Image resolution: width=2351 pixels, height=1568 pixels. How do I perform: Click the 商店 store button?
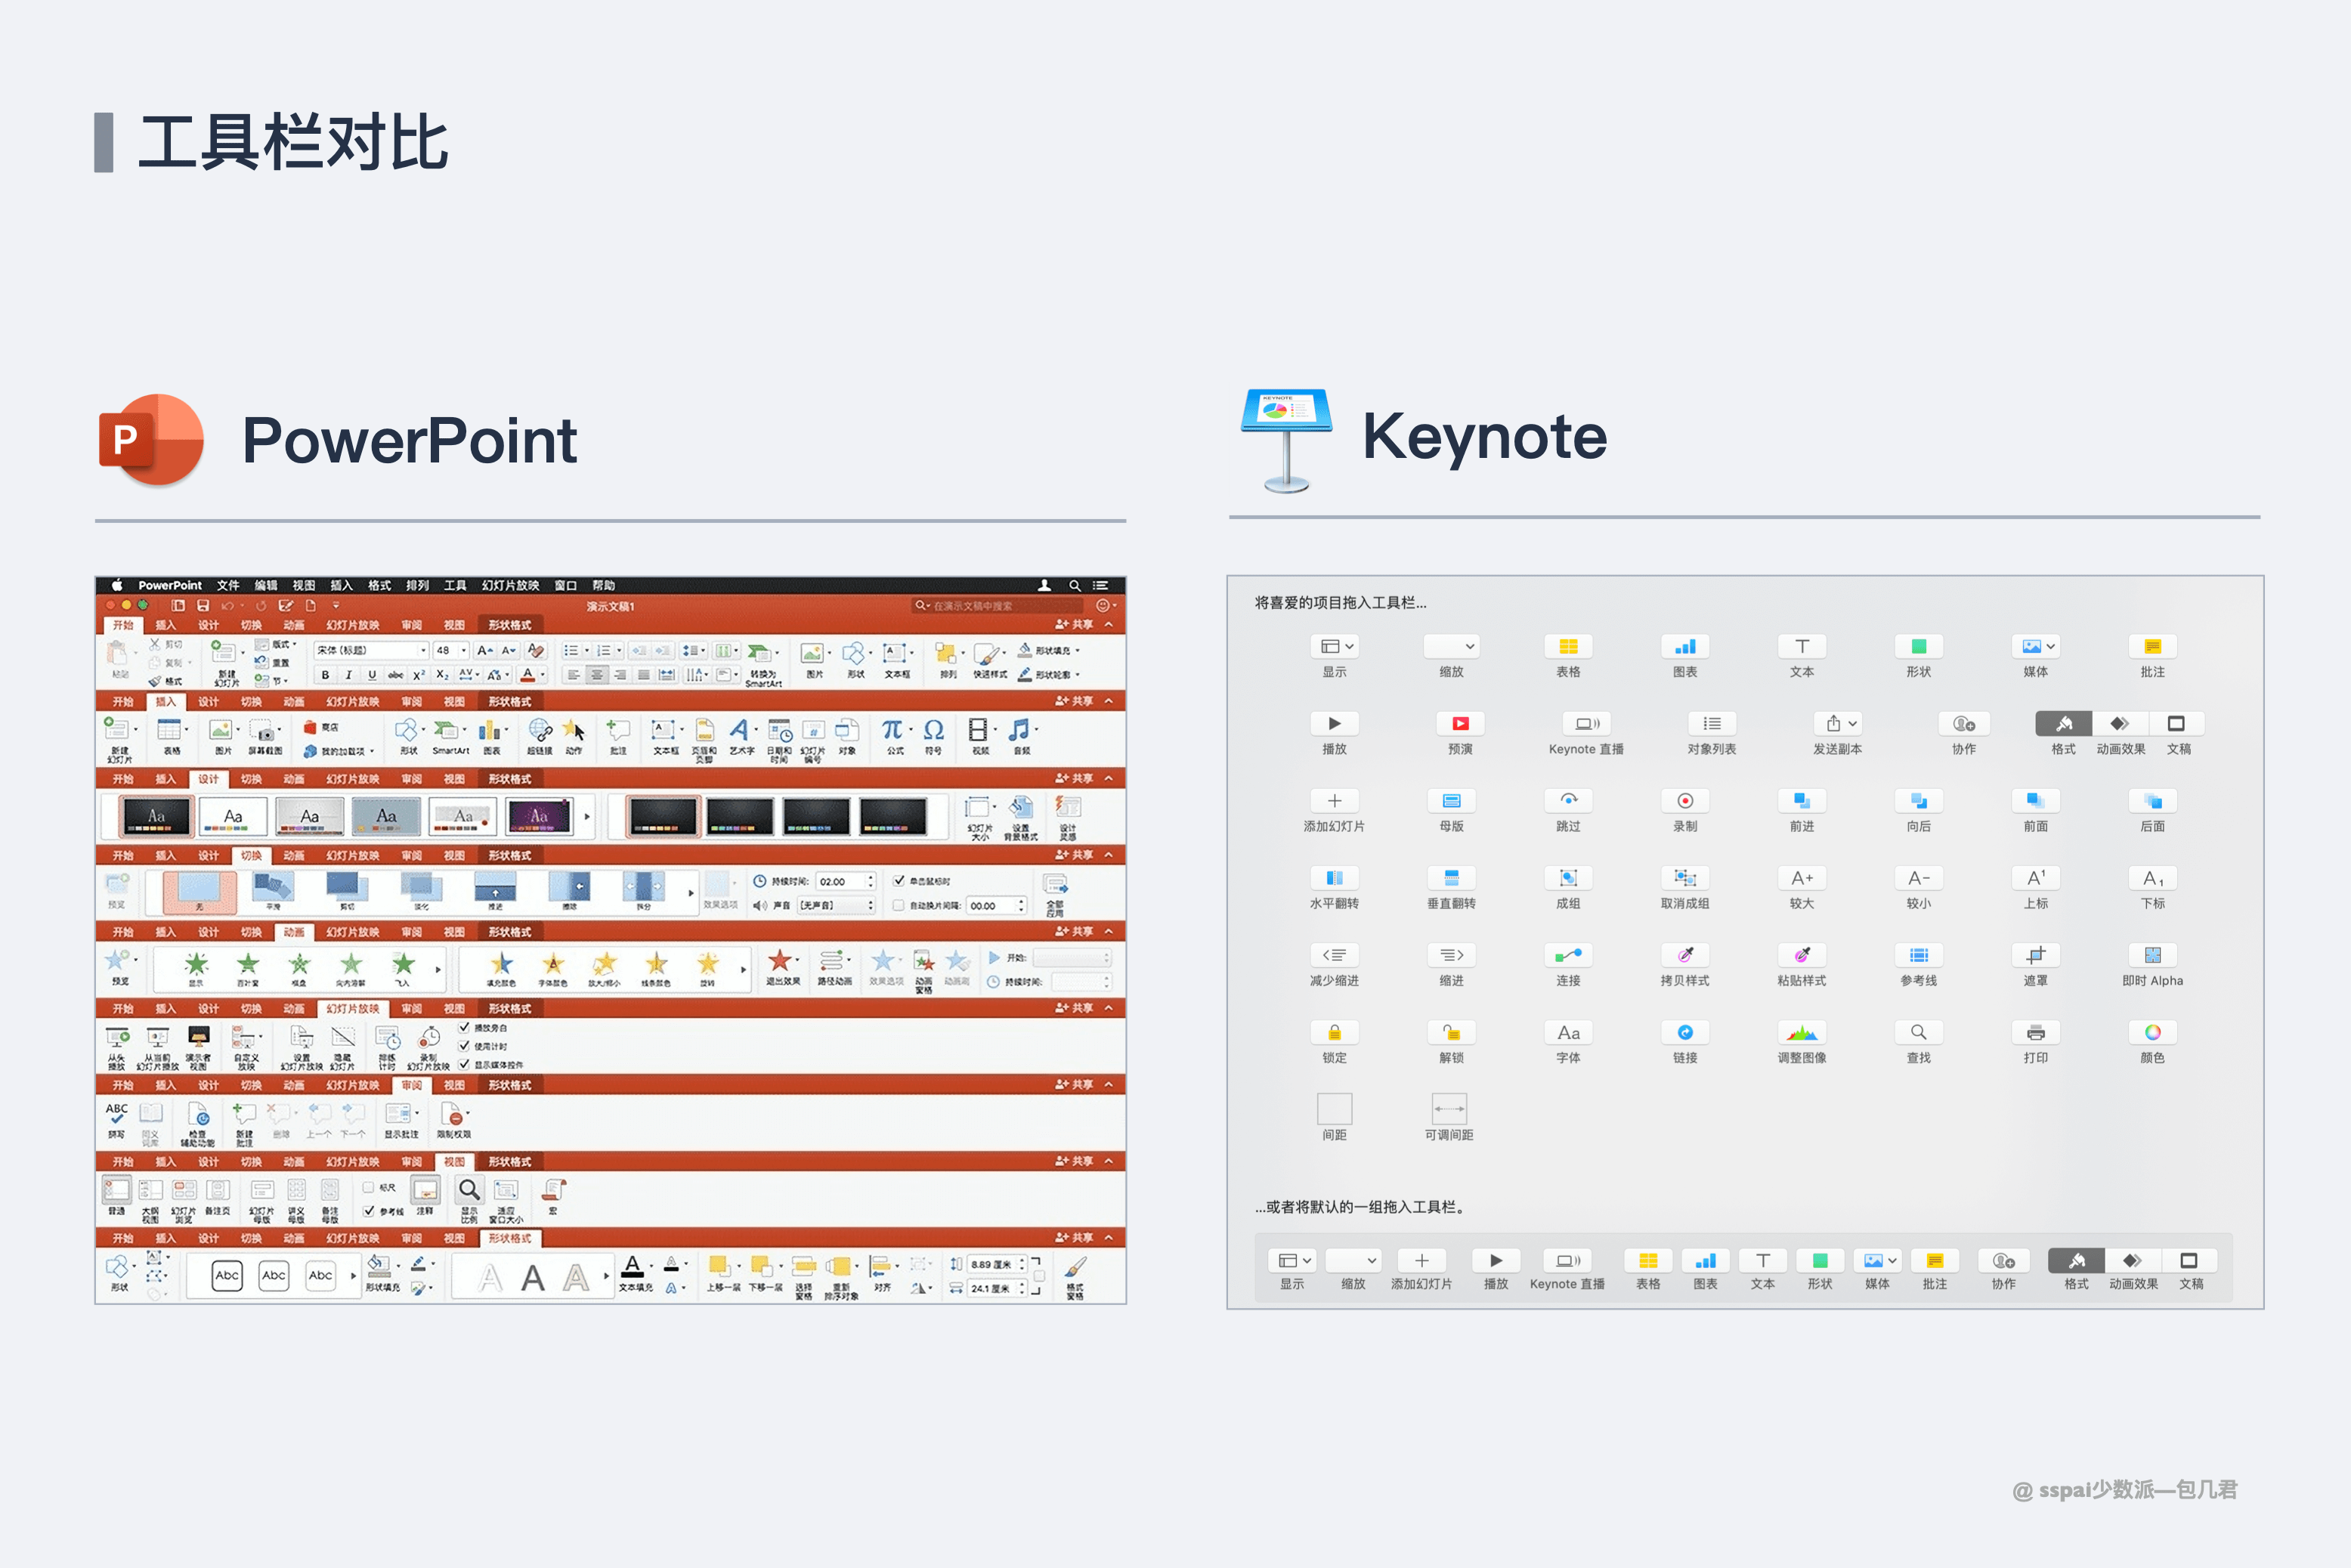[321, 728]
